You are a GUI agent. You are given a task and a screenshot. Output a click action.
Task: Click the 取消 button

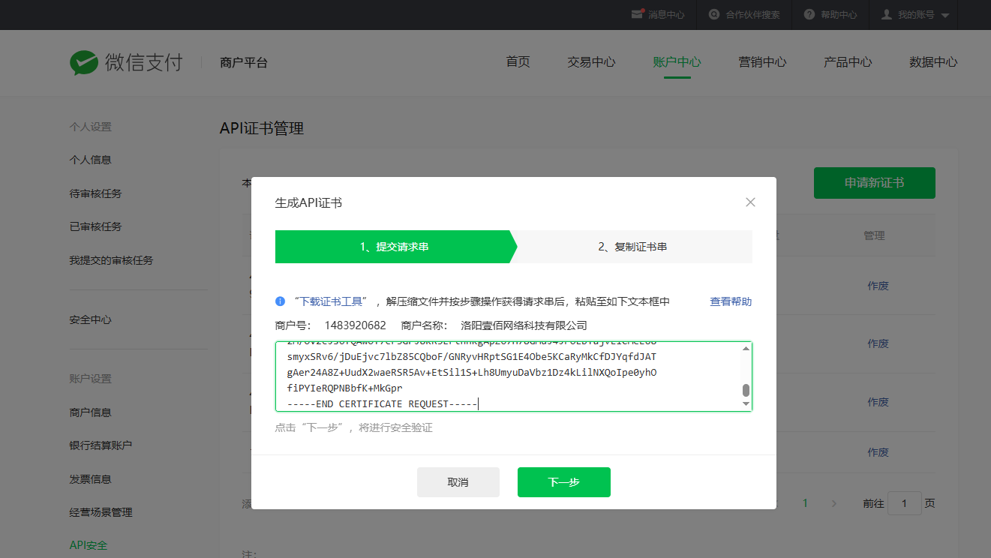[x=458, y=482]
